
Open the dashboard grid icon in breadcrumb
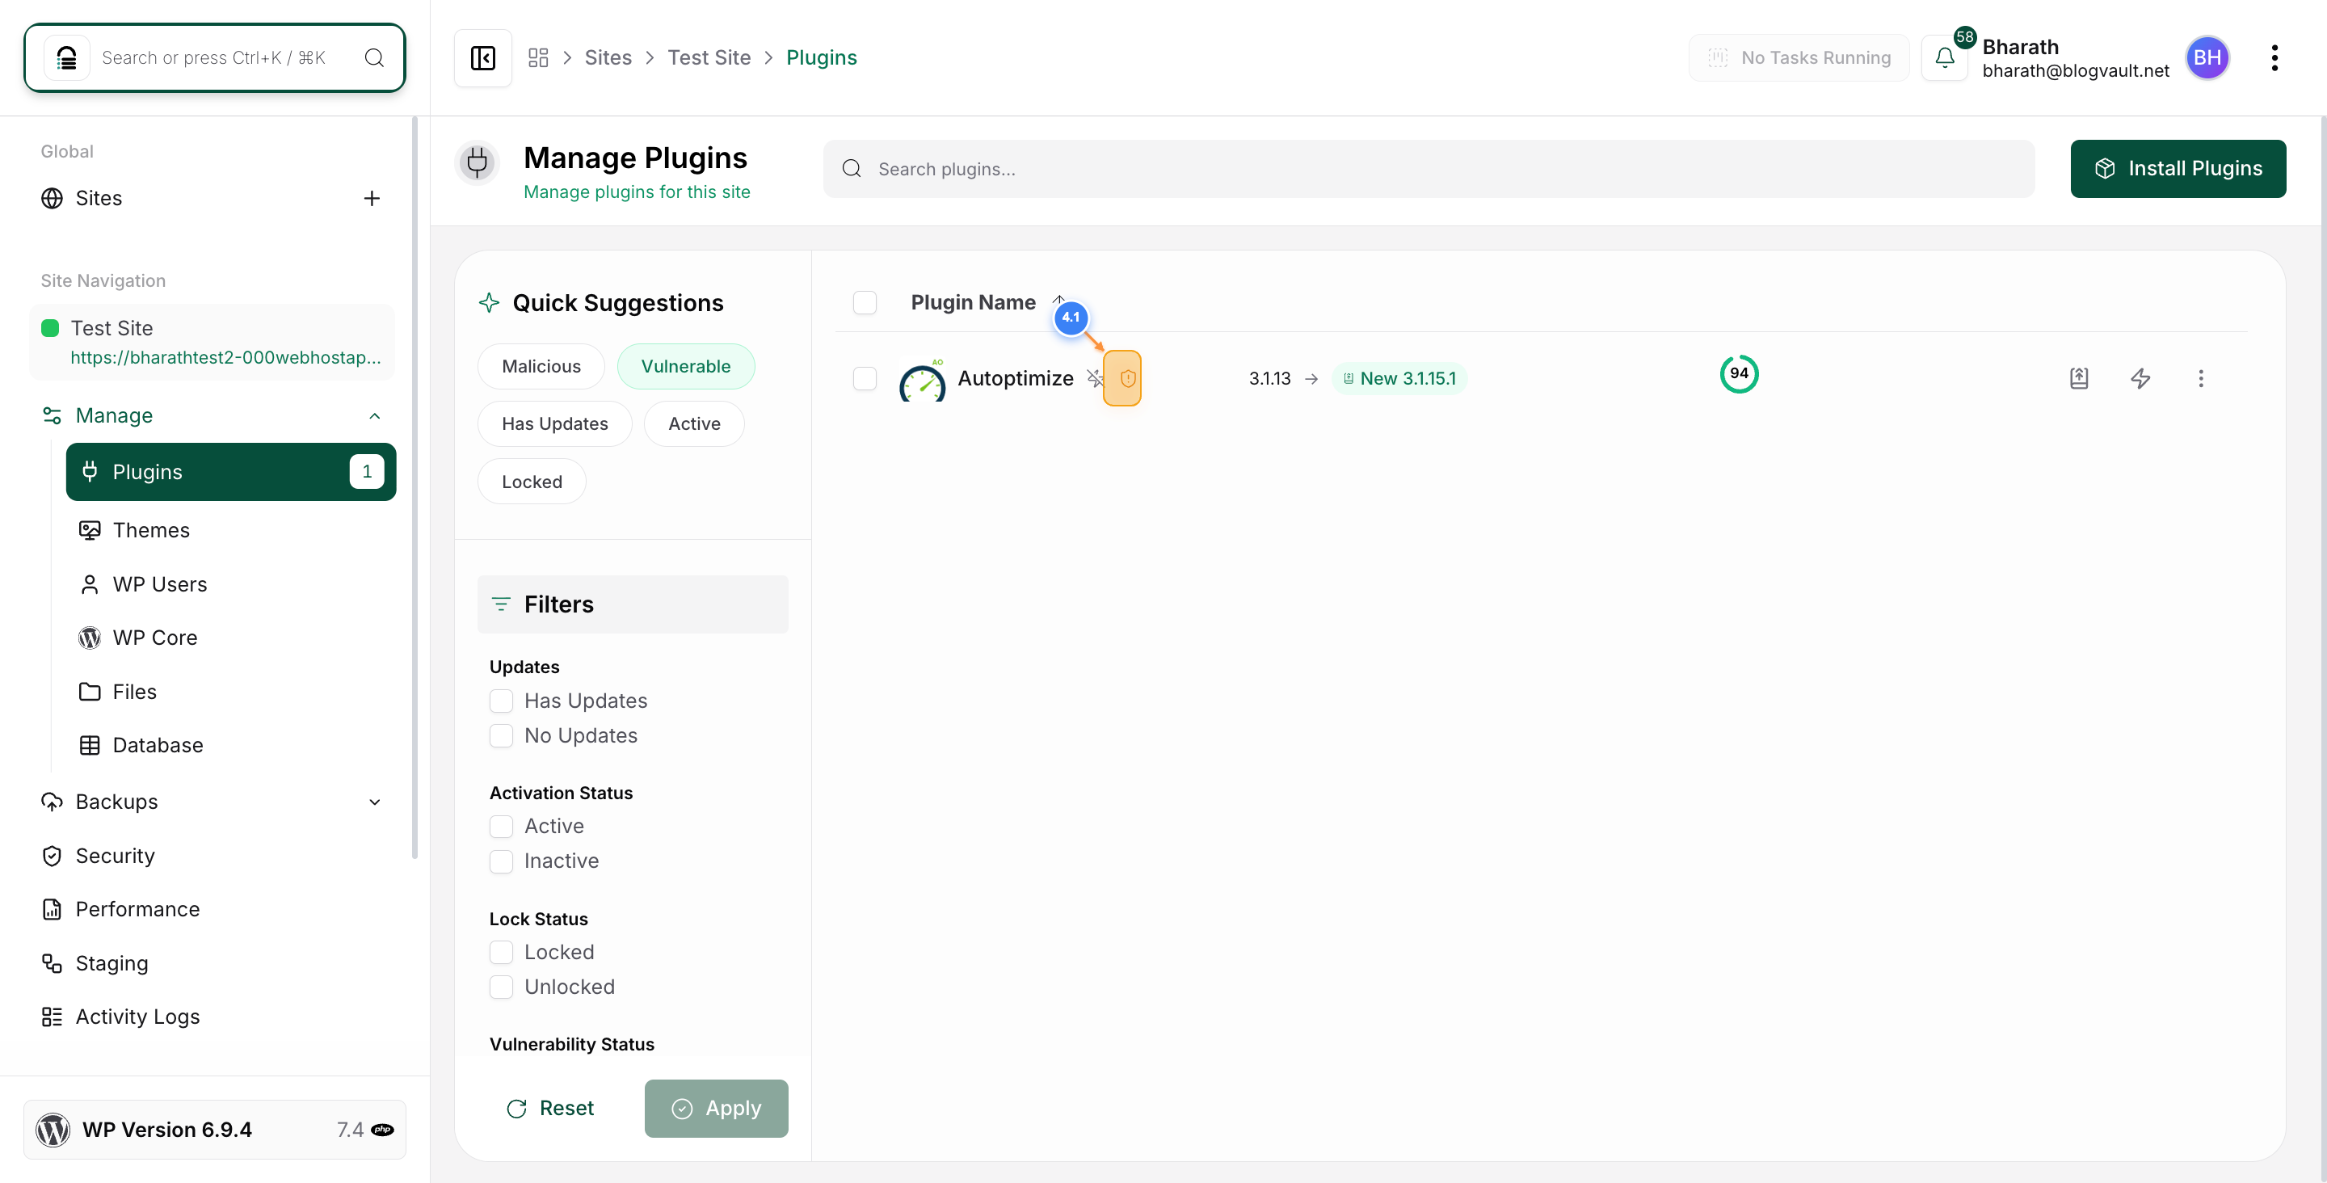click(x=538, y=58)
